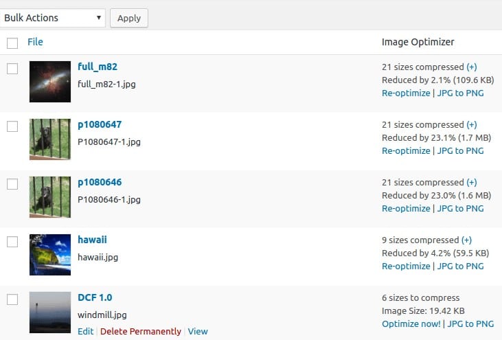The height and width of the screenshot is (340, 502).
Task: Re-optimize the p1080647 image
Action: [406, 151]
